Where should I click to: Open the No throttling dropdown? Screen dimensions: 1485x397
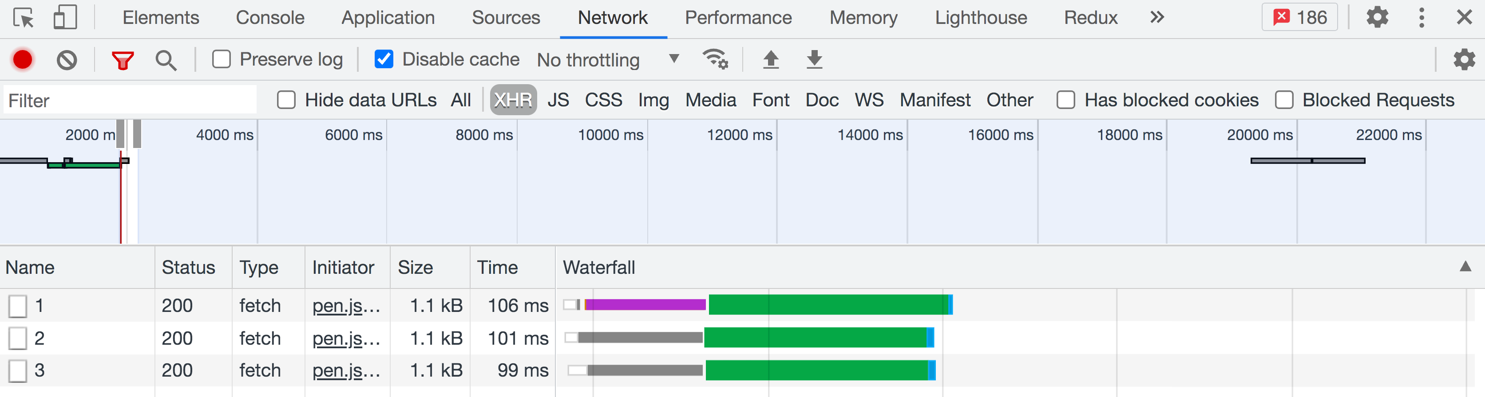pos(608,60)
